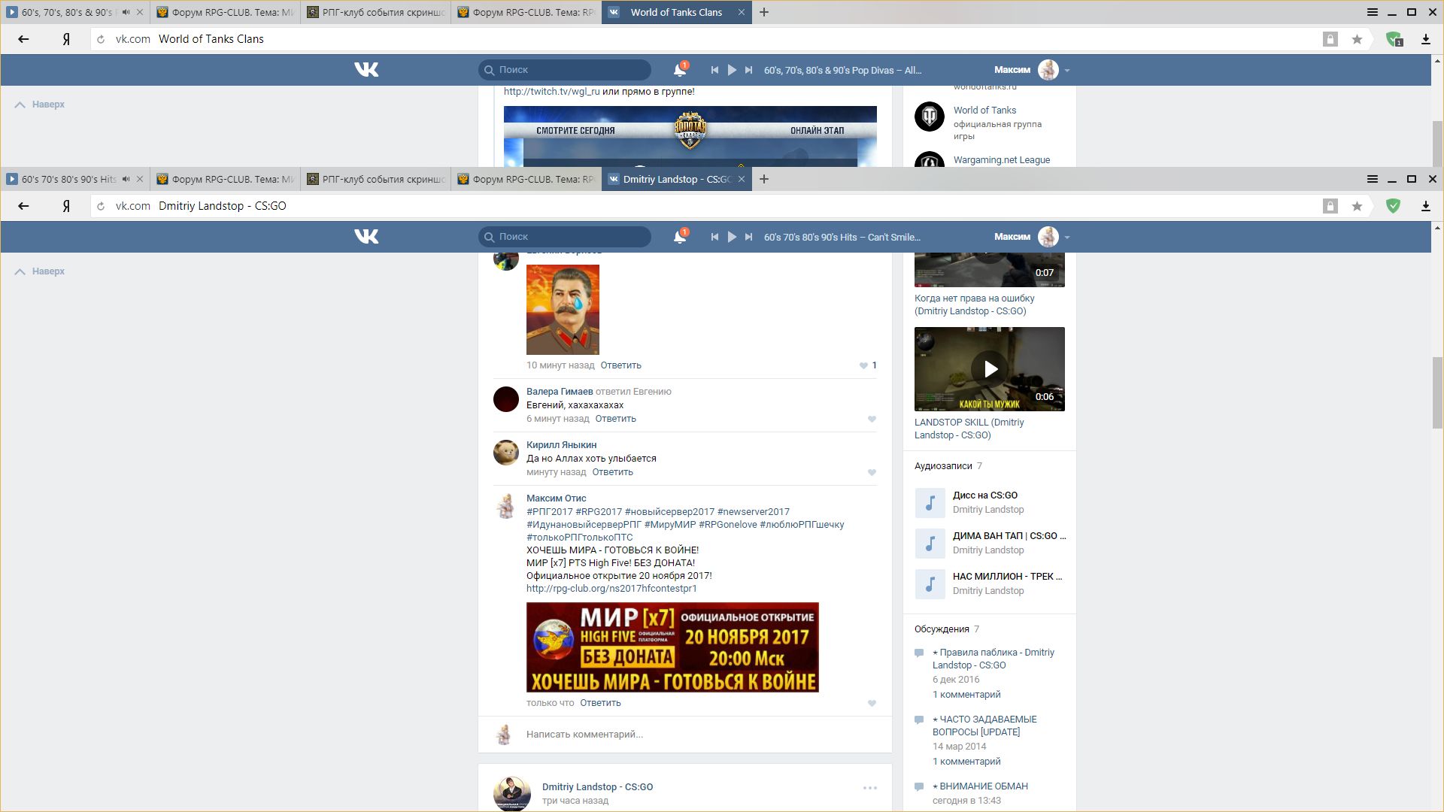Mute audio on 60's 70's 80's 90's Hits tab
Image resolution: width=1444 pixels, height=812 pixels.
click(126, 179)
